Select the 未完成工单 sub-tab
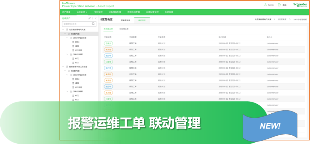Image resolution: width=310 pixels, height=144 pixels. point(108,29)
